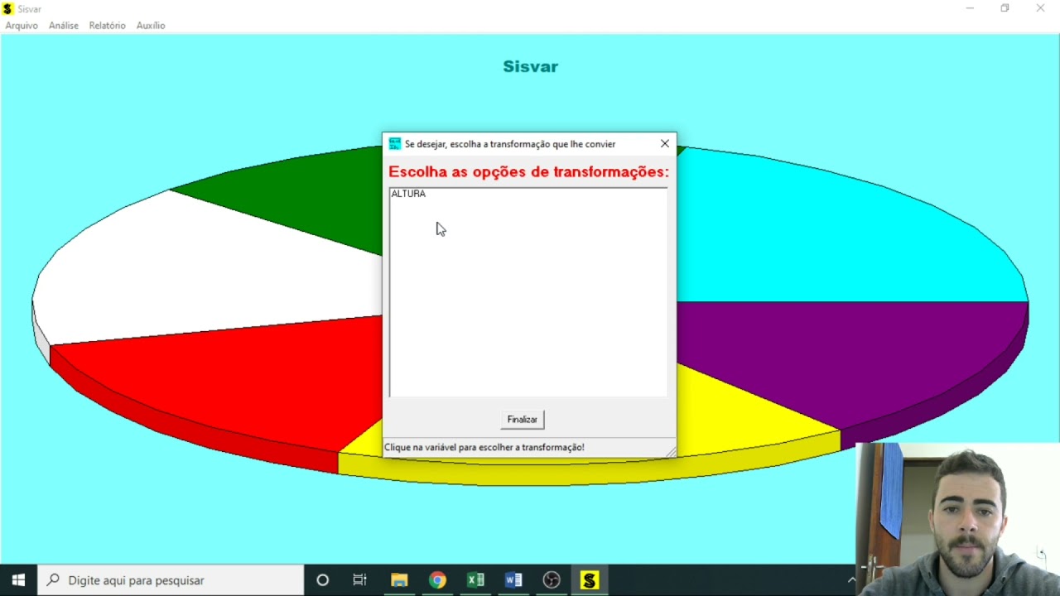The width and height of the screenshot is (1060, 596).
Task: Click the dialog resize grip corner
Action: 671,452
